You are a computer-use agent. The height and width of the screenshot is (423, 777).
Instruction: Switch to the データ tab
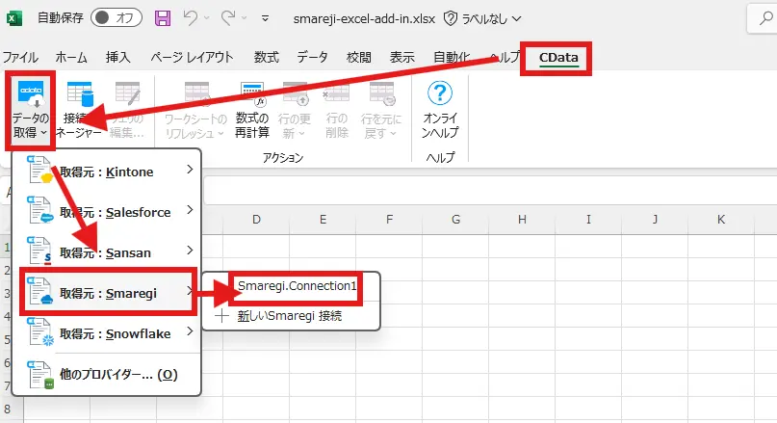click(312, 58)
